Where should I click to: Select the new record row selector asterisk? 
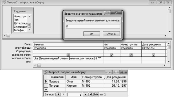(x=46, y=90)
